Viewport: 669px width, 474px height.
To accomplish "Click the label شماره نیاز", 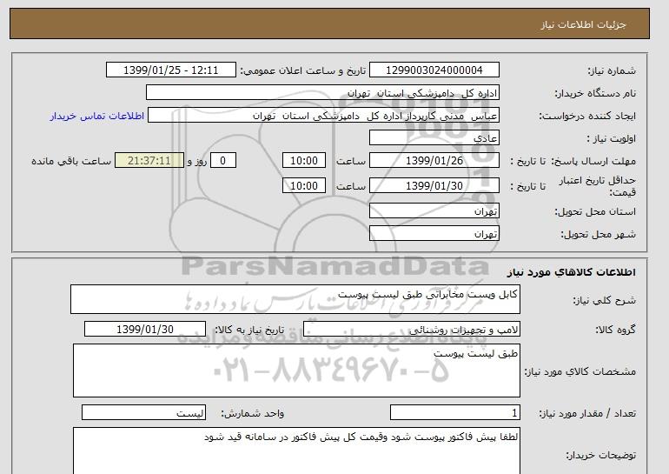I will [x=612, y=70].
